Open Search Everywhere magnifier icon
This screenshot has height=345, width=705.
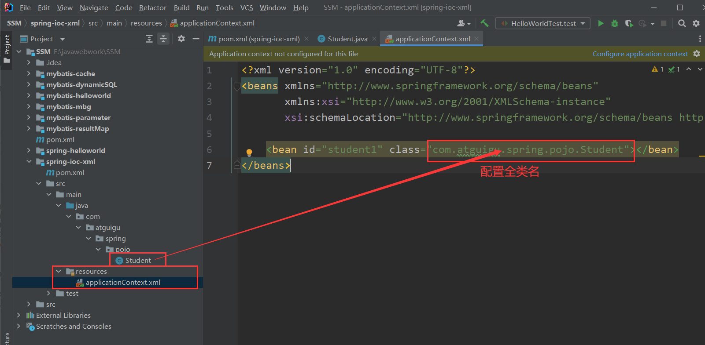point(682,23)
